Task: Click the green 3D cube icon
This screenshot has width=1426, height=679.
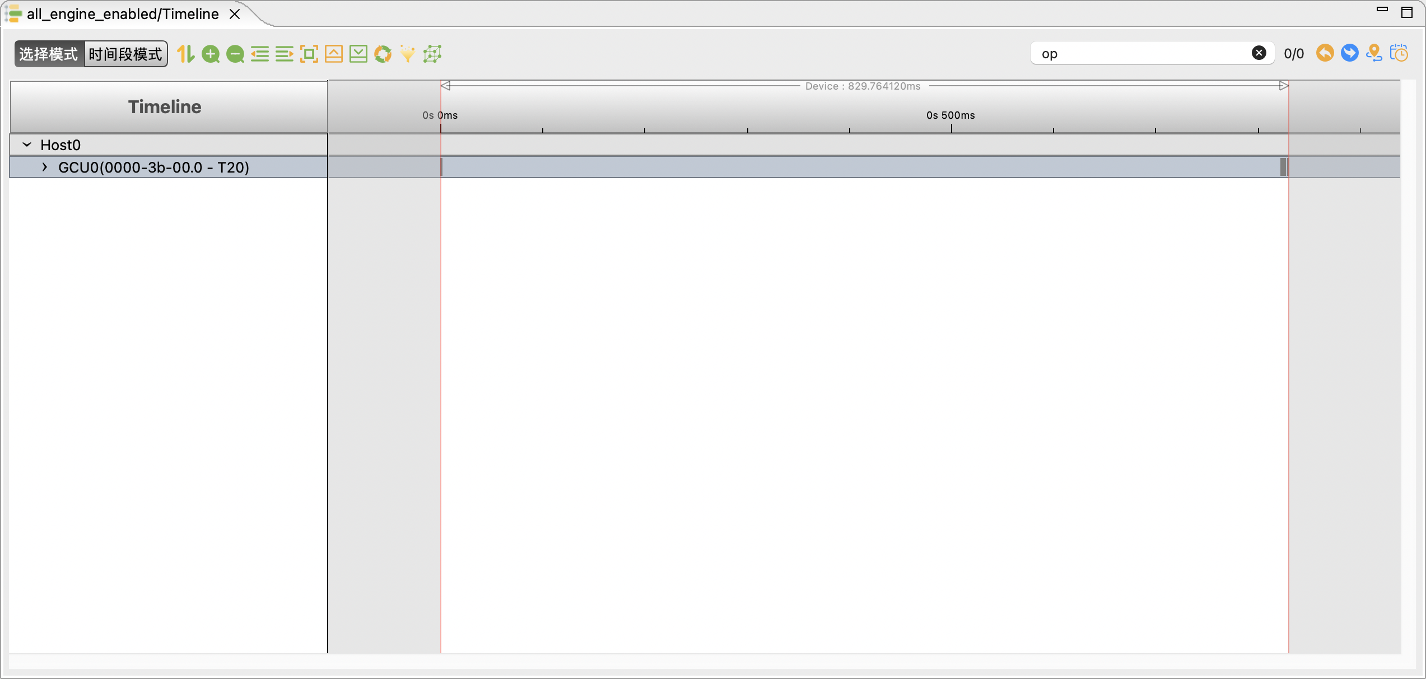Action: coord(432,54)
